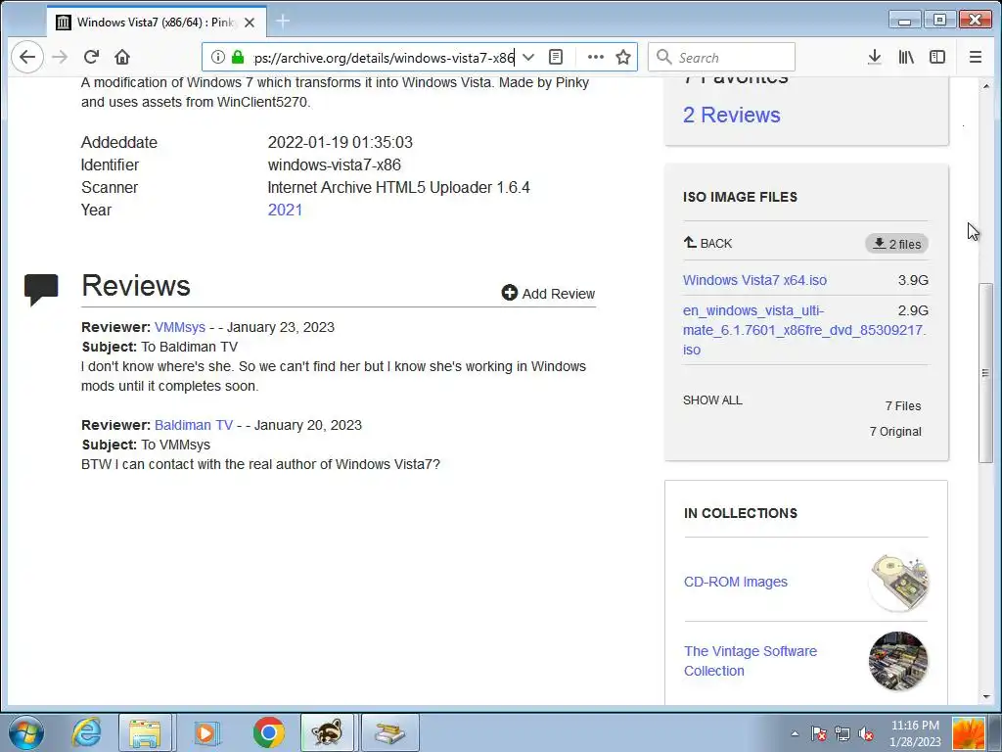Show site information icon in address bar
Image resolution: width=1002 pixels, height=752 pixels.
click(218, 58)
